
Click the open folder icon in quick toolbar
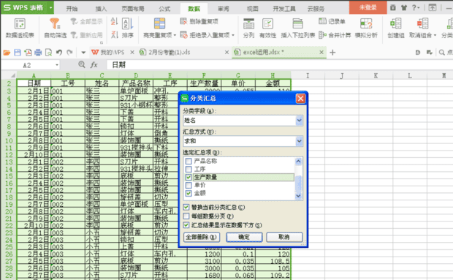tap(7, 53)
